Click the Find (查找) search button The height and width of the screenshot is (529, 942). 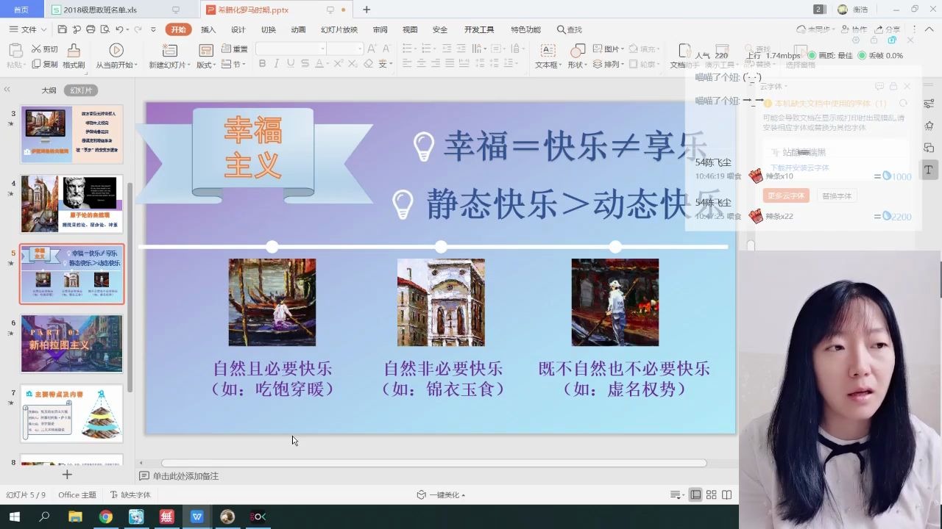(570, 29)
